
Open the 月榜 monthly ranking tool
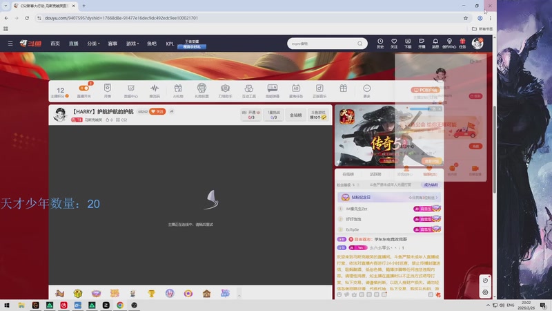pyautogui.click(x=108, y=91)
